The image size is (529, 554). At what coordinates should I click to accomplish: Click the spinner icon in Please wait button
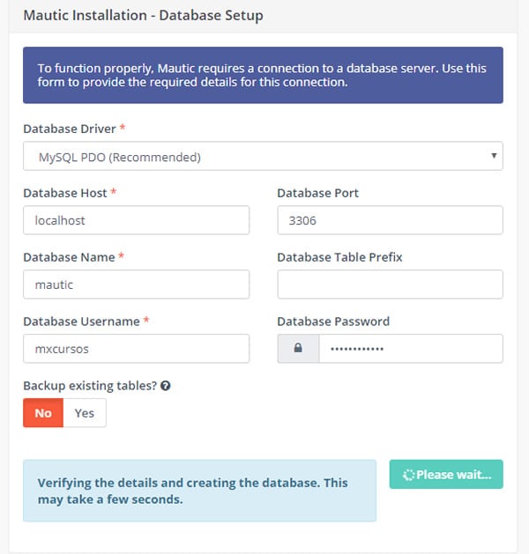pyautogui.click(x=408, y=475)
